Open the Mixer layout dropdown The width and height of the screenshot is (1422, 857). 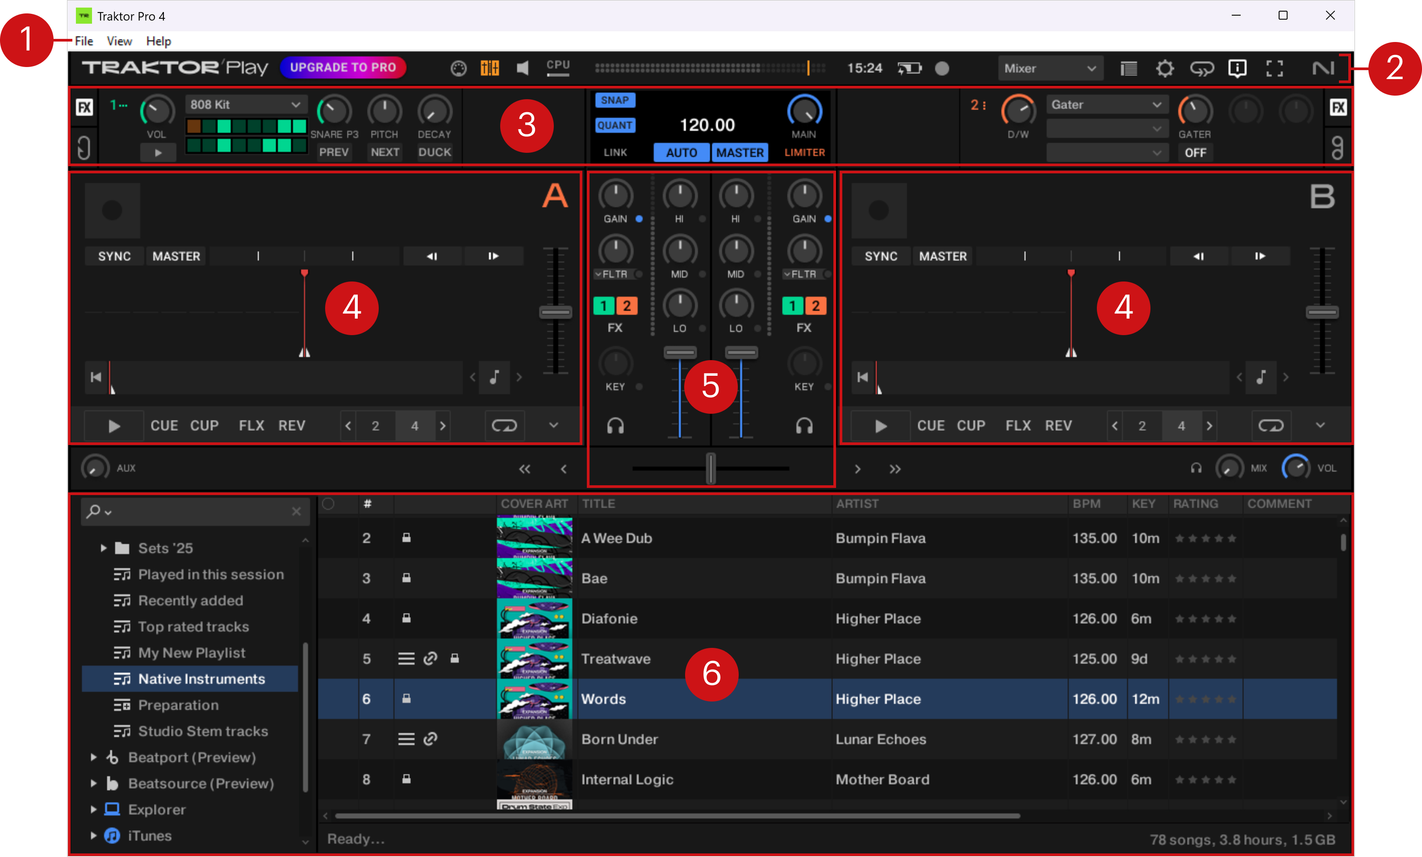coord(1049,68)
